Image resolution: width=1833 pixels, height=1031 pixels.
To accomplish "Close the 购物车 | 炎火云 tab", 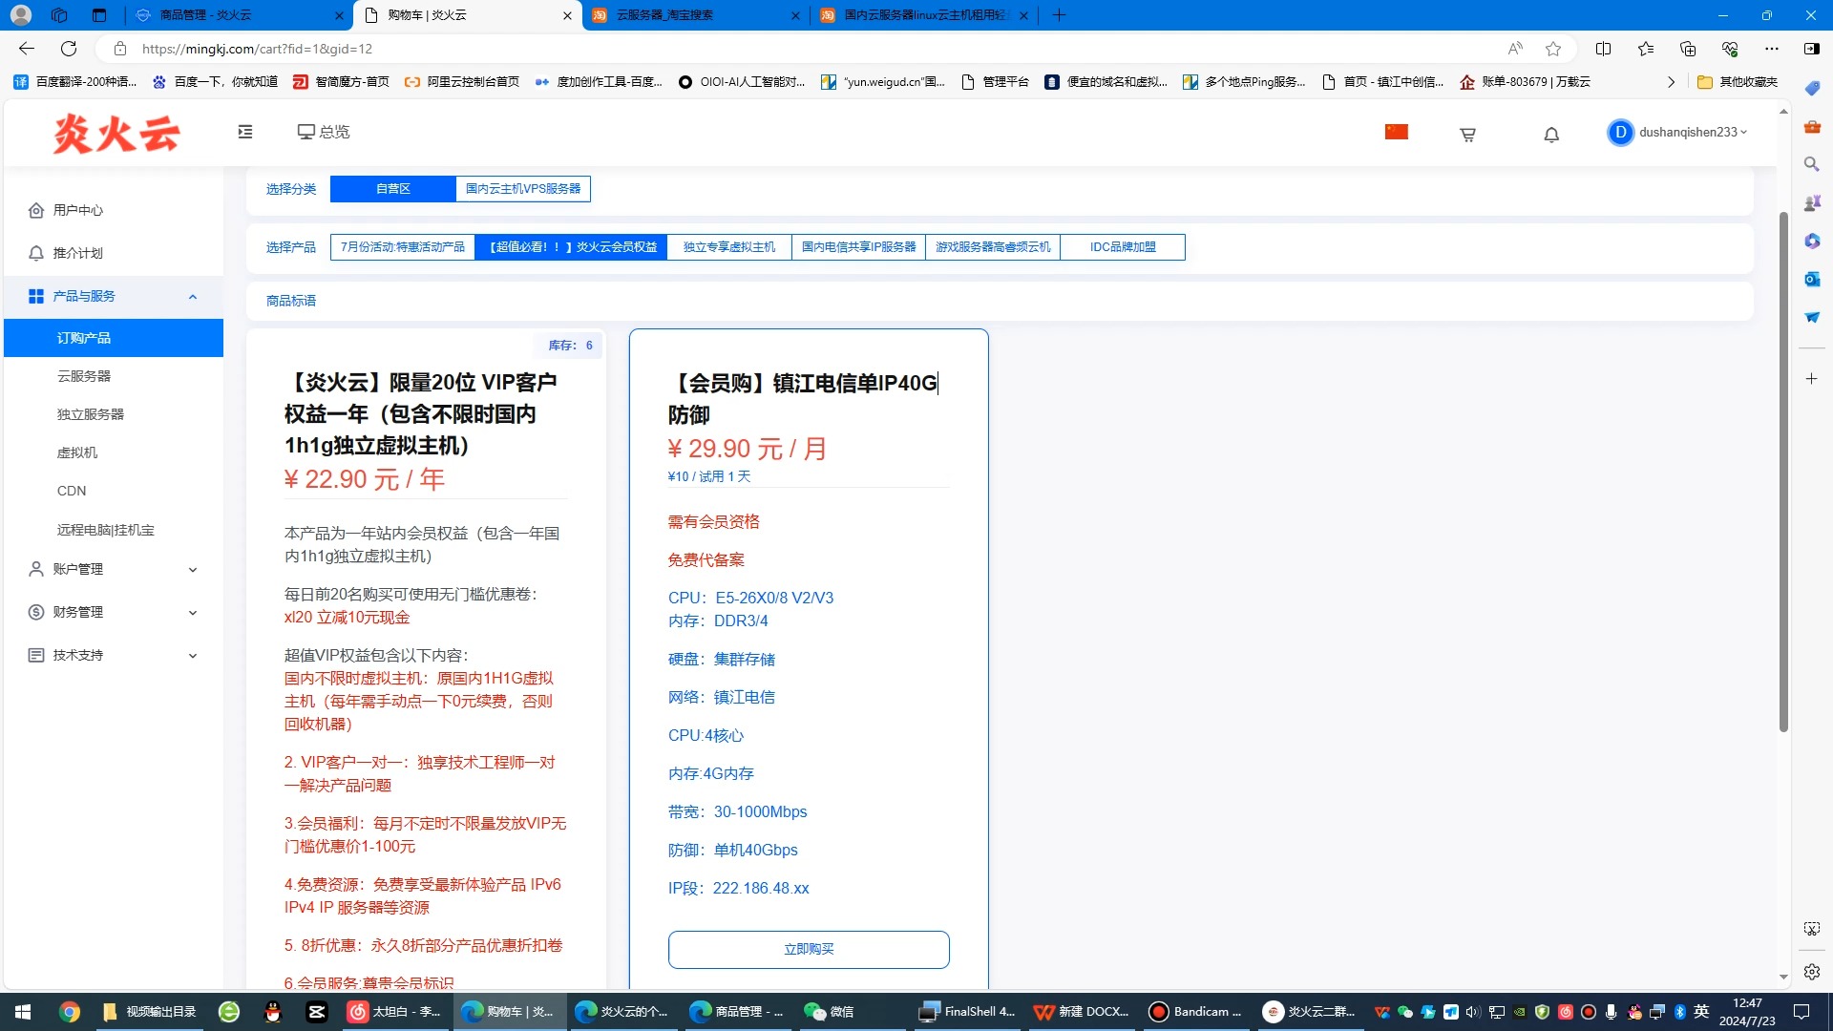I will coord(567,15).
